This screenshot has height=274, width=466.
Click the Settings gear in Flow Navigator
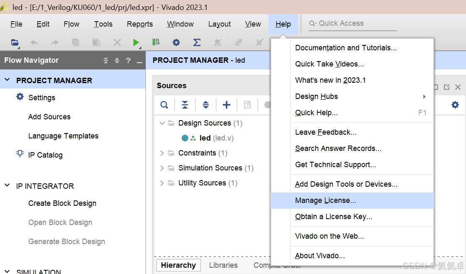pyautogui.click(x=20, y=96)
